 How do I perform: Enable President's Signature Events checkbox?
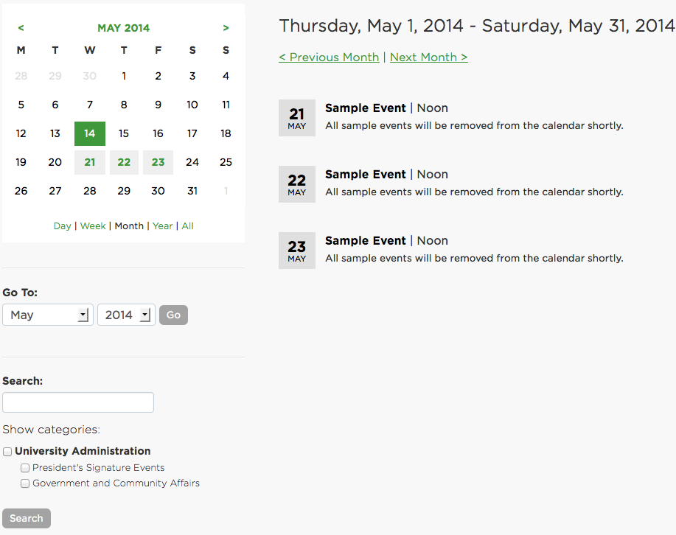pyautogui.click(x=25, y=468)
